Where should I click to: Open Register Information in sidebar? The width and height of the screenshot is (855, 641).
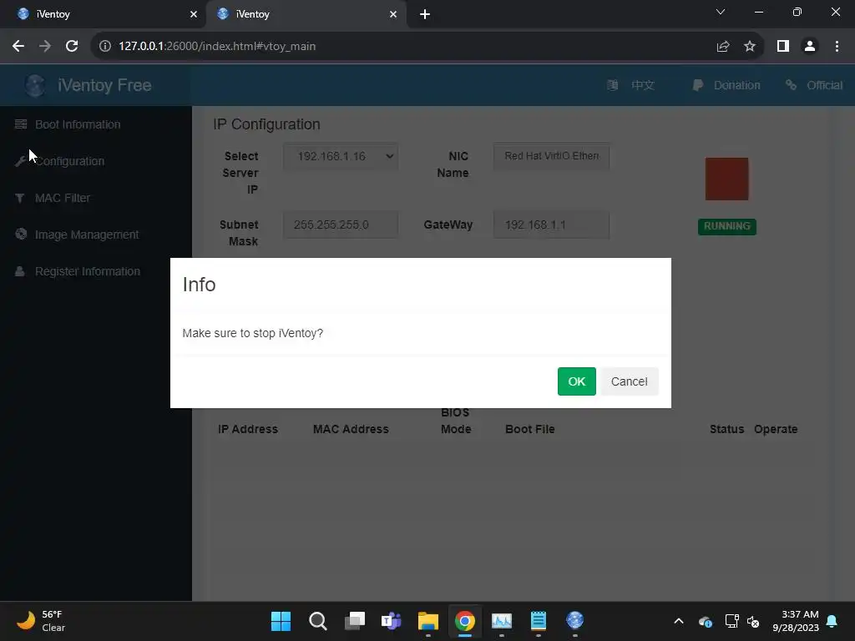tap(87, 271)
